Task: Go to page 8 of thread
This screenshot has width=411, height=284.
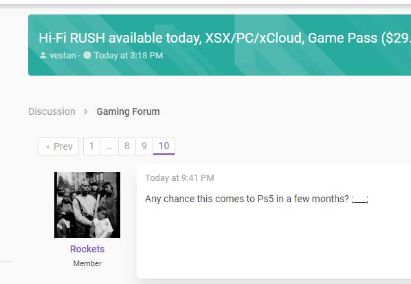Action: tap(127, 146)
